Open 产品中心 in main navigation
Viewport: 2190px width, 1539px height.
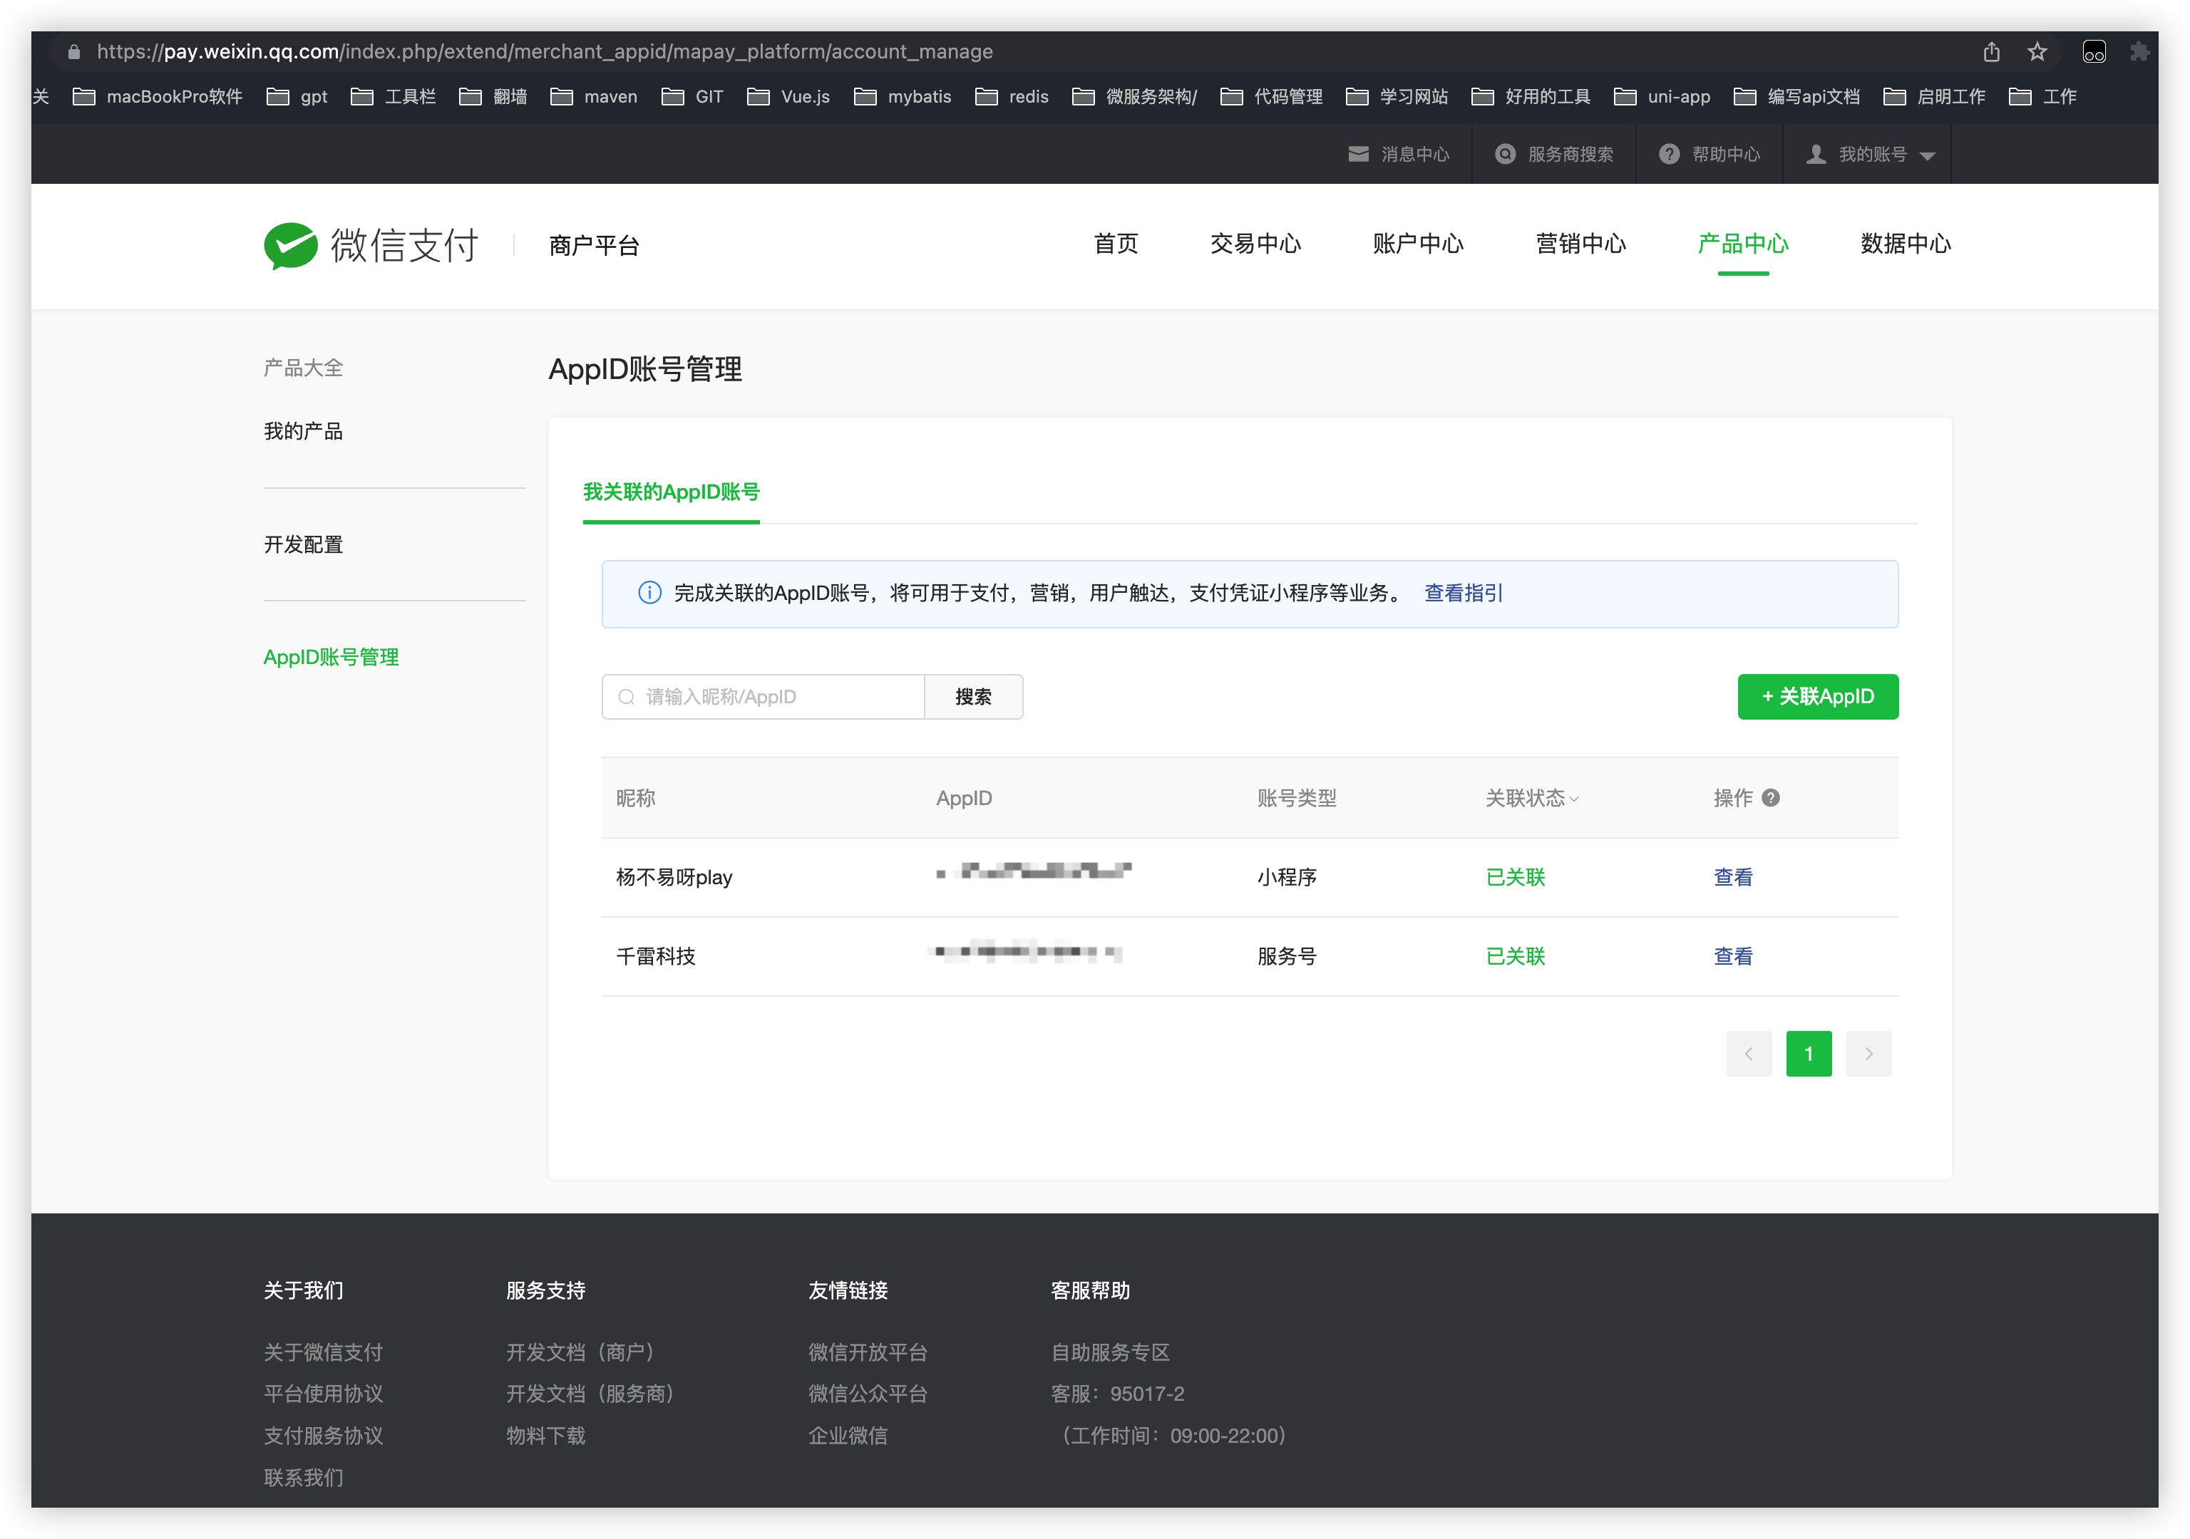click(x=1742, y=244)
